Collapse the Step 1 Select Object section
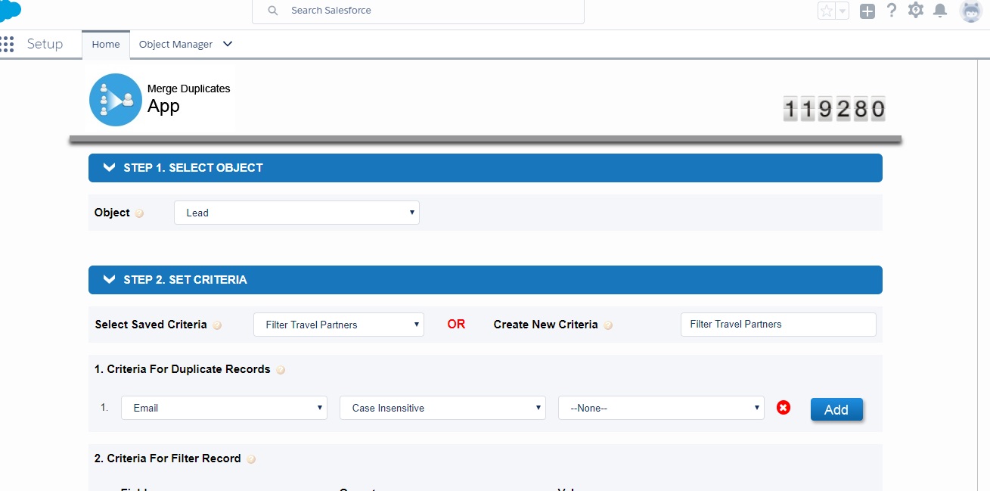Viewport: 990px width, 491px height. point(110,168)
